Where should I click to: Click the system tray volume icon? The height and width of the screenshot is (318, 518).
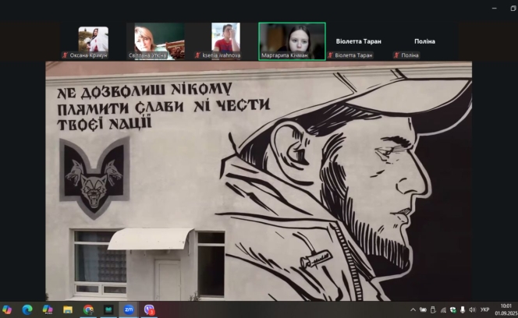click(x=472, y=309)
